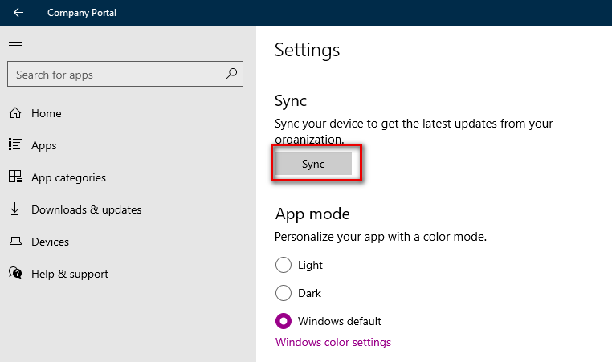The height and width of the screenshot is (362, 612).
Task: Click the Devices laptop icon
Action: pyautogui.click(x=14, y=242)
